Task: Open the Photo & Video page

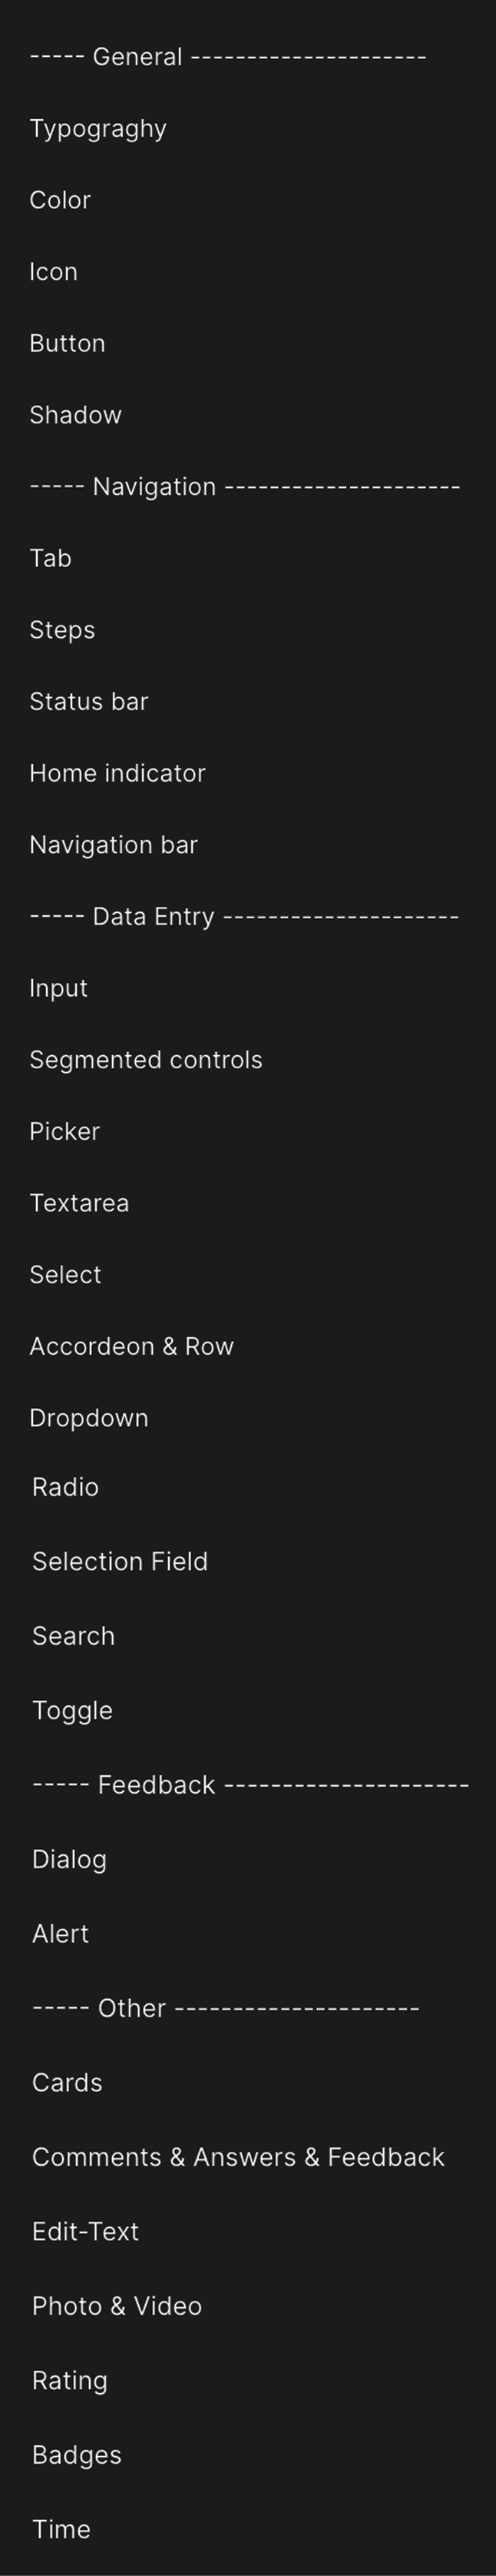Action: (x=117, y=2306)
